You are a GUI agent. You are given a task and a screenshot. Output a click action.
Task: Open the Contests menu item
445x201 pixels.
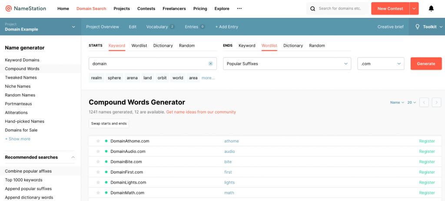pos(146,9)
